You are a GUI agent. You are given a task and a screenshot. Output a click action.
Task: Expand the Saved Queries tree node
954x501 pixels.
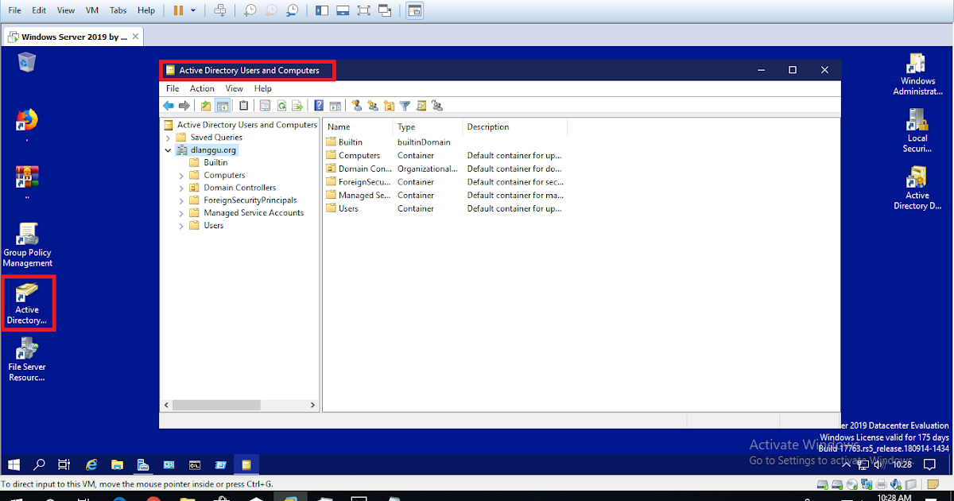(x=168, y=138)
